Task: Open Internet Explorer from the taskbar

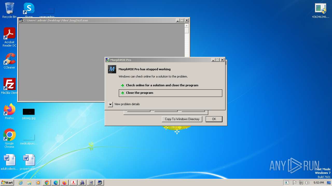Action: tap(20, 183)
